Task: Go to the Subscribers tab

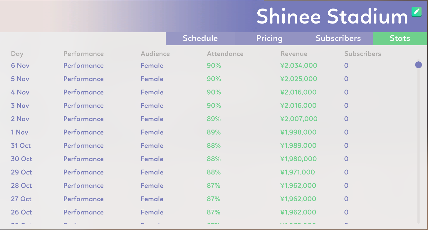Action: click(338, 38)
